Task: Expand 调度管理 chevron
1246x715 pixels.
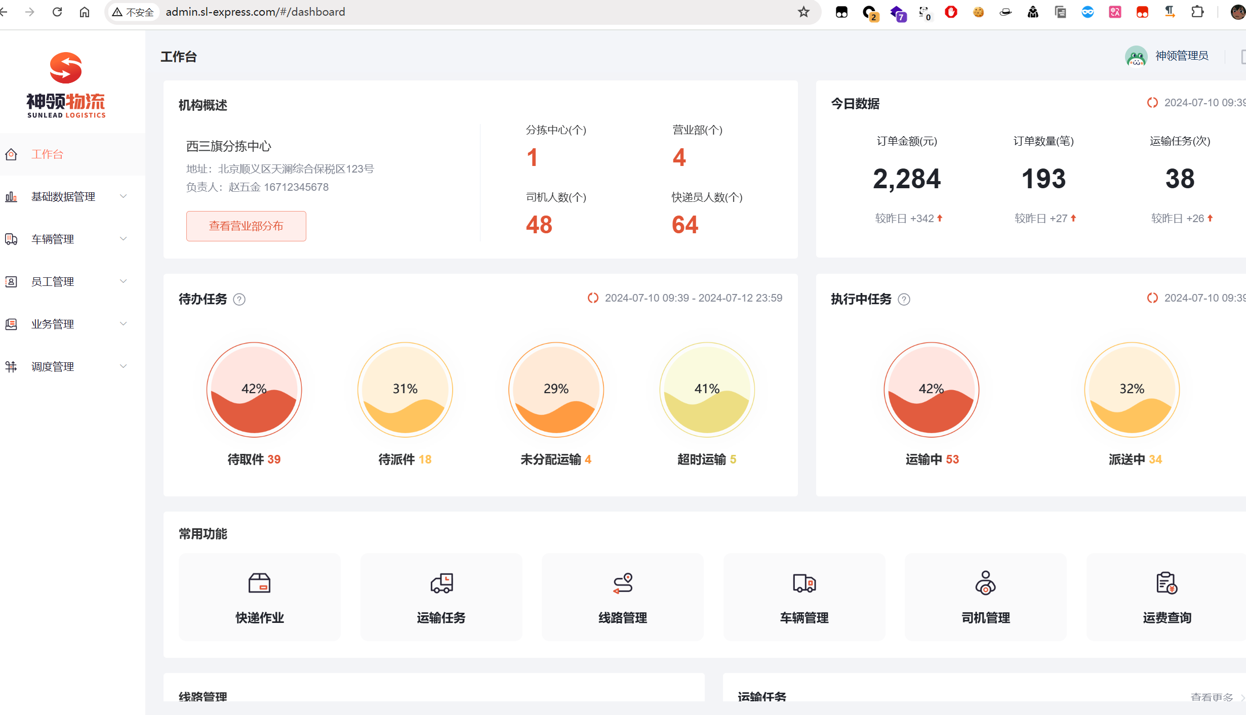Action: 123,366
